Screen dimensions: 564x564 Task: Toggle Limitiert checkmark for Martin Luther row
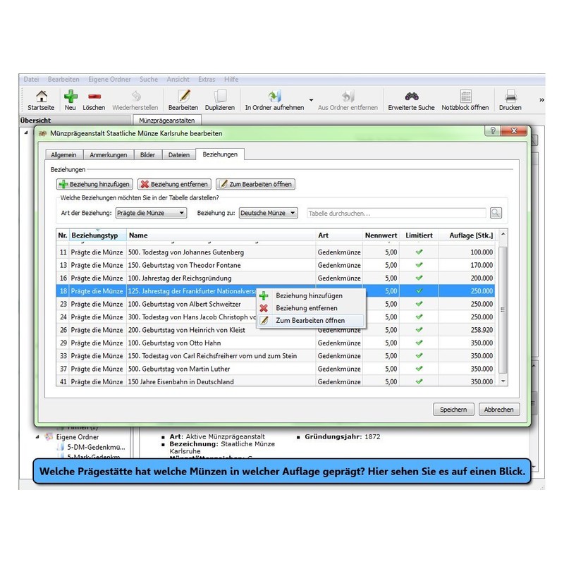pos(419,369)
